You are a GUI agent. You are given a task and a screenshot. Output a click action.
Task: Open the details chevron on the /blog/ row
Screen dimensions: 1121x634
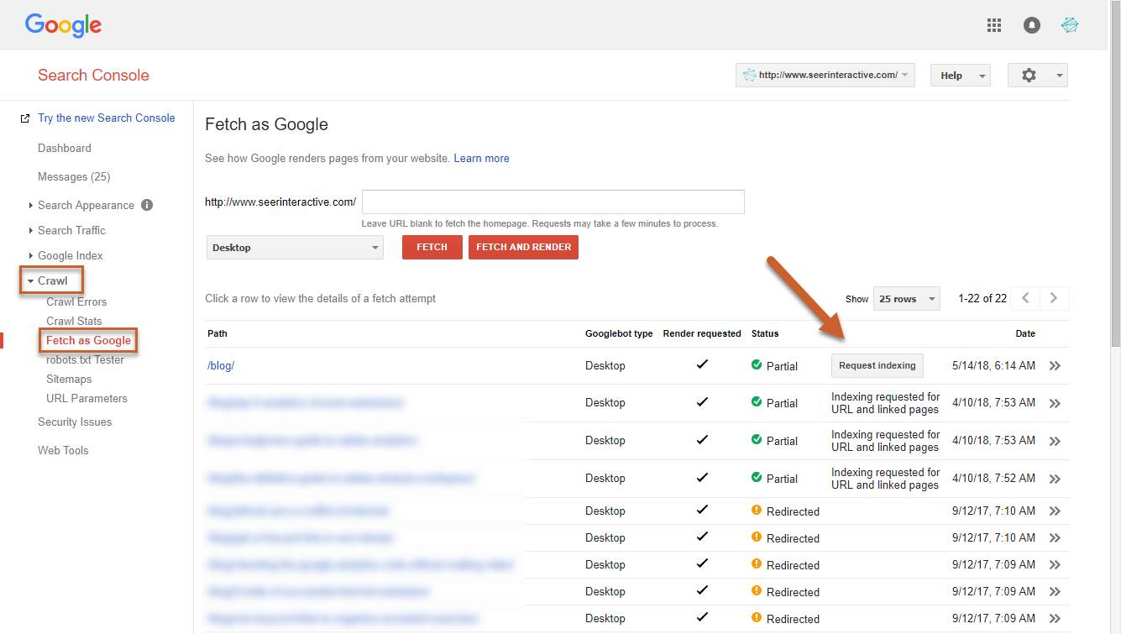point(1055,365)
